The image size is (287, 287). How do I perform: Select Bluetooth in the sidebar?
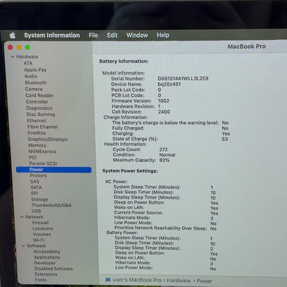click(36, 83)
